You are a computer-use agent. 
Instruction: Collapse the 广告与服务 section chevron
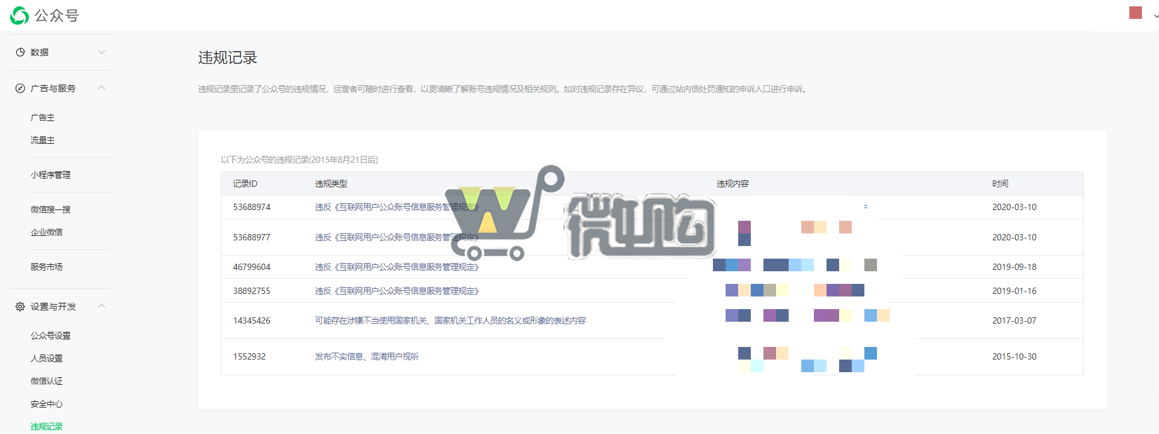[102, 88]
